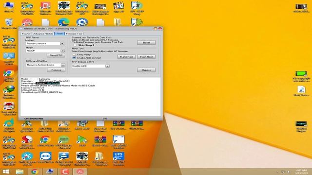This screenshot has height=175, width=312.
Task: Open File Explorer from the taskbar
Action: click(x=19, y=172)
